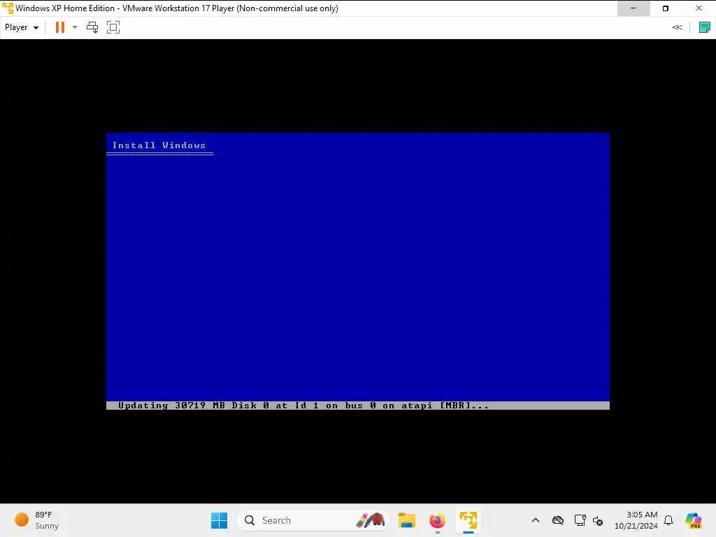Screen dimensions: 716x537
Task: Click the taskbar Search box
Action: pos(313,520)
